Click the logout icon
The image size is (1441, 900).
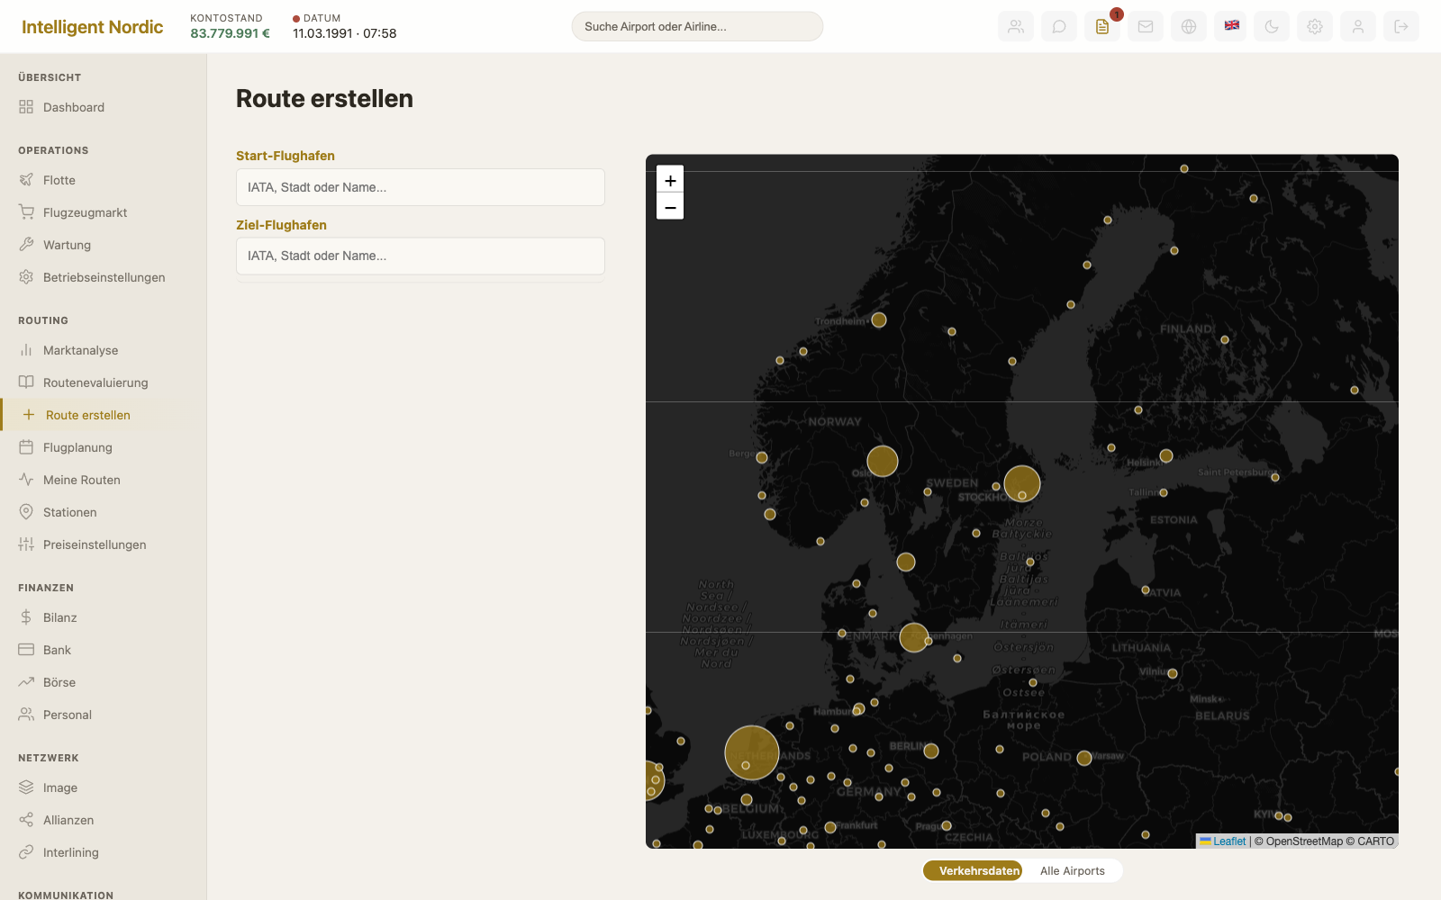[x=1401, y=26]
